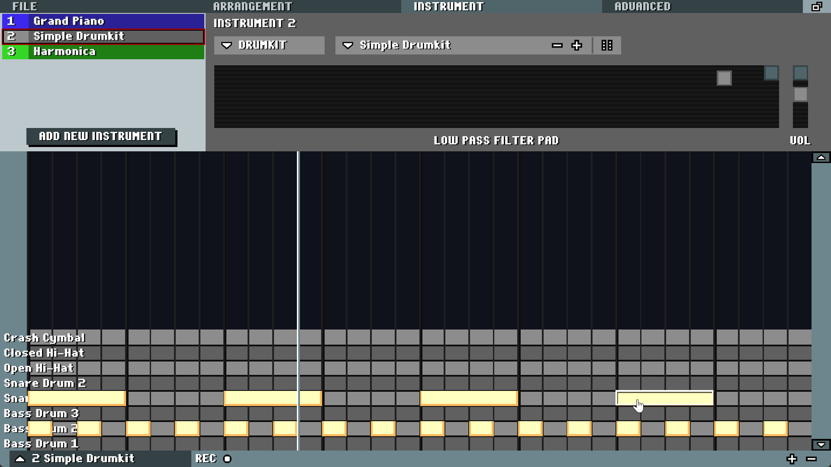
Task: Click the plus icon next to Simple Drumkit
Action: tap(577, 45)
